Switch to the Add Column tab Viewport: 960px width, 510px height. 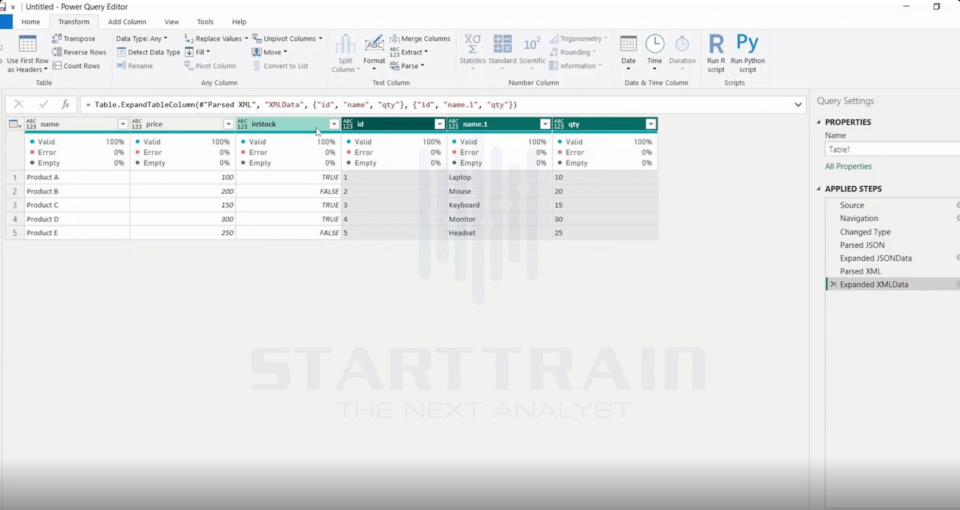click(127, 22)
